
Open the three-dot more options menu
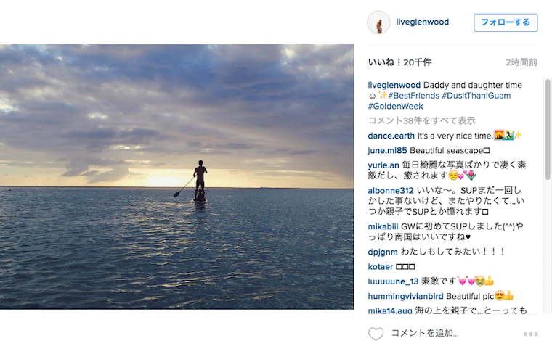(531, 334)
